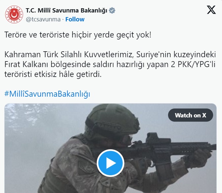Open the T.C. Millî Savunma Bakanlığı profile name
This screenshot has height=193, width=222.
(66, 11)
